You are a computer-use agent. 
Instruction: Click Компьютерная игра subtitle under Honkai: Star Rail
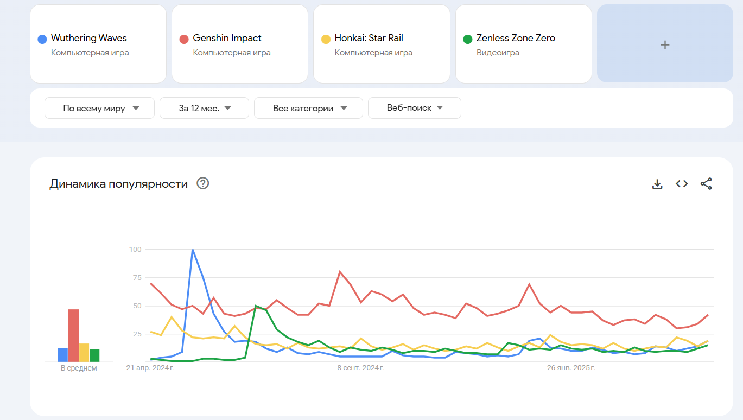click(x=373, y=53)
